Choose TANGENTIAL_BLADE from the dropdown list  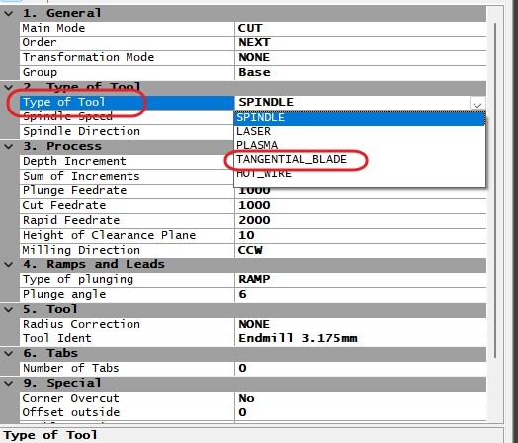[360, 159]
